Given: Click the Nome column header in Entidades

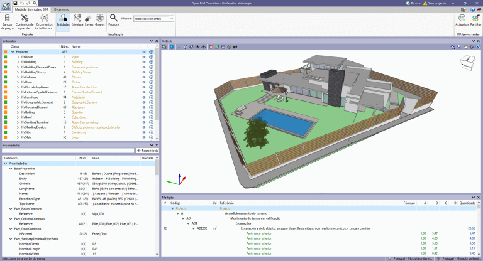Looking at the screenshot, I should [75, 46].
